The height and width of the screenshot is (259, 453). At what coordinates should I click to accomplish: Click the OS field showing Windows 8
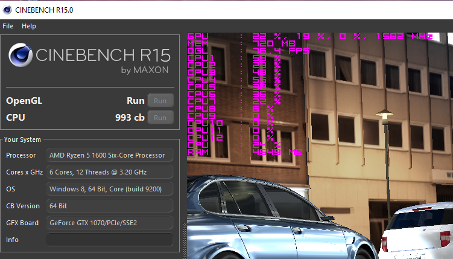[x=110, y=189]
